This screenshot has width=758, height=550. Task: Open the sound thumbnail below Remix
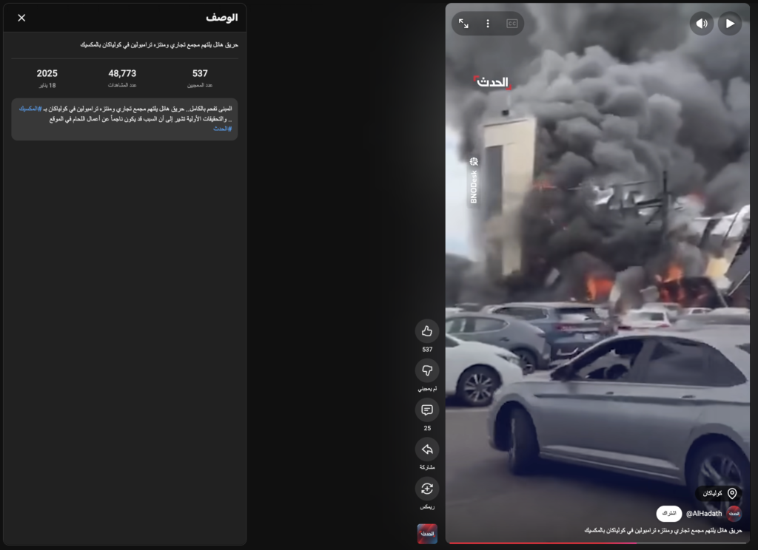coord(427,534)
